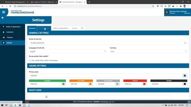This screenshot has width=191, height=107.
Task: Open the red Delivered color swatch
Action: pos(144,84)
